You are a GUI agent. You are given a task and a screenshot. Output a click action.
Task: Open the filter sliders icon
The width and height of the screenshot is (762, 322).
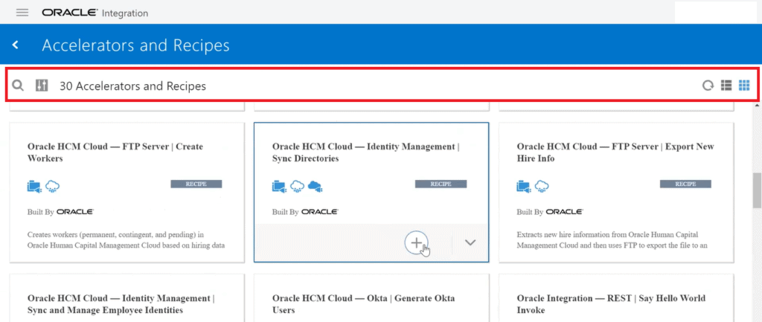point(42,86)
